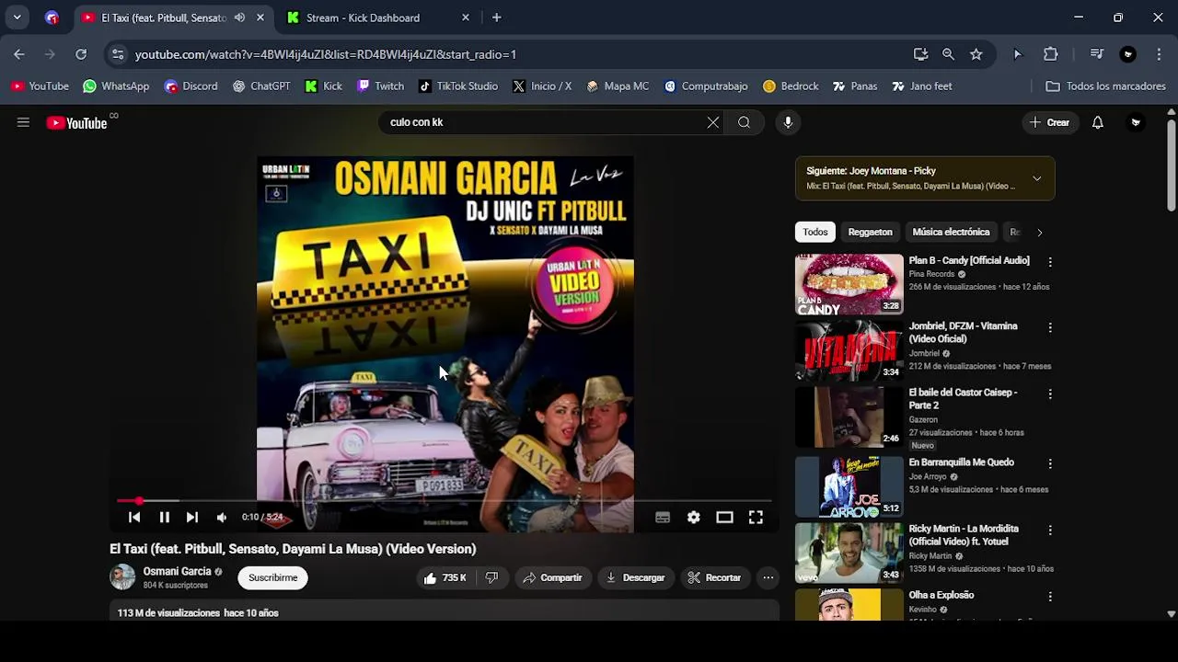Viewport: 1178px width, 662px height.
Task: Go to the YouTube home logo
Action: 77,122
